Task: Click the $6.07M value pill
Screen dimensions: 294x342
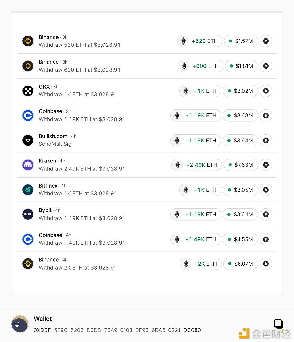Action: (x=240, y=264)
